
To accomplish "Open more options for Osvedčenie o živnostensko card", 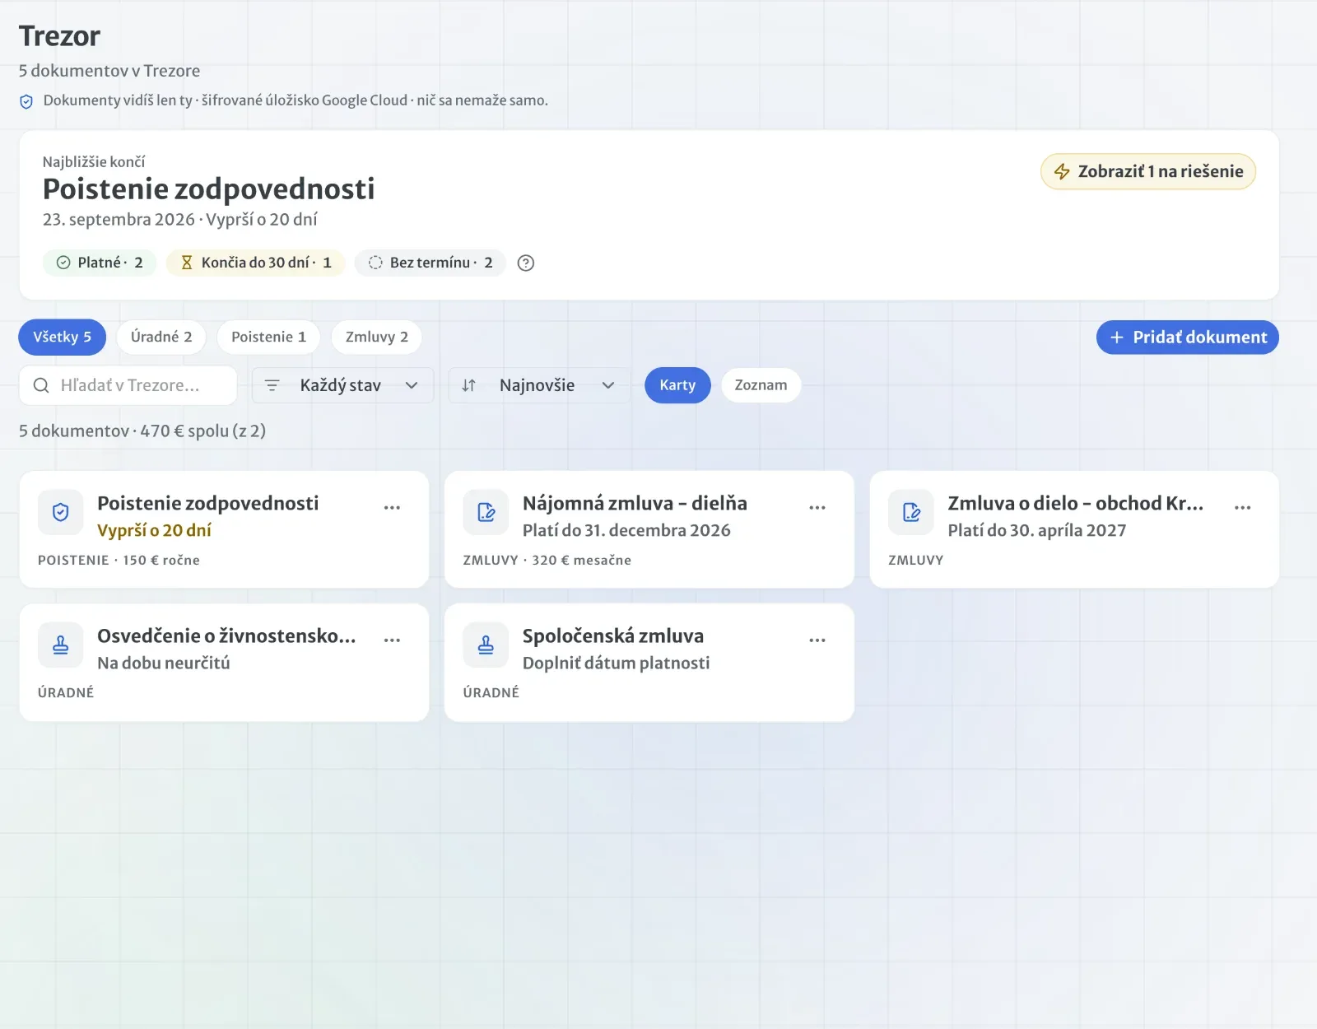I will click(x=392, y=640).
